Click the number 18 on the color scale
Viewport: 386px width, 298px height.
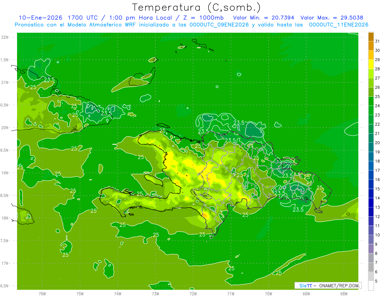(x=378, y=161)
